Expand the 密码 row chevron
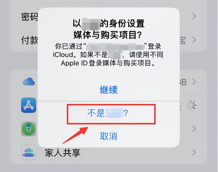 (194, 16)
